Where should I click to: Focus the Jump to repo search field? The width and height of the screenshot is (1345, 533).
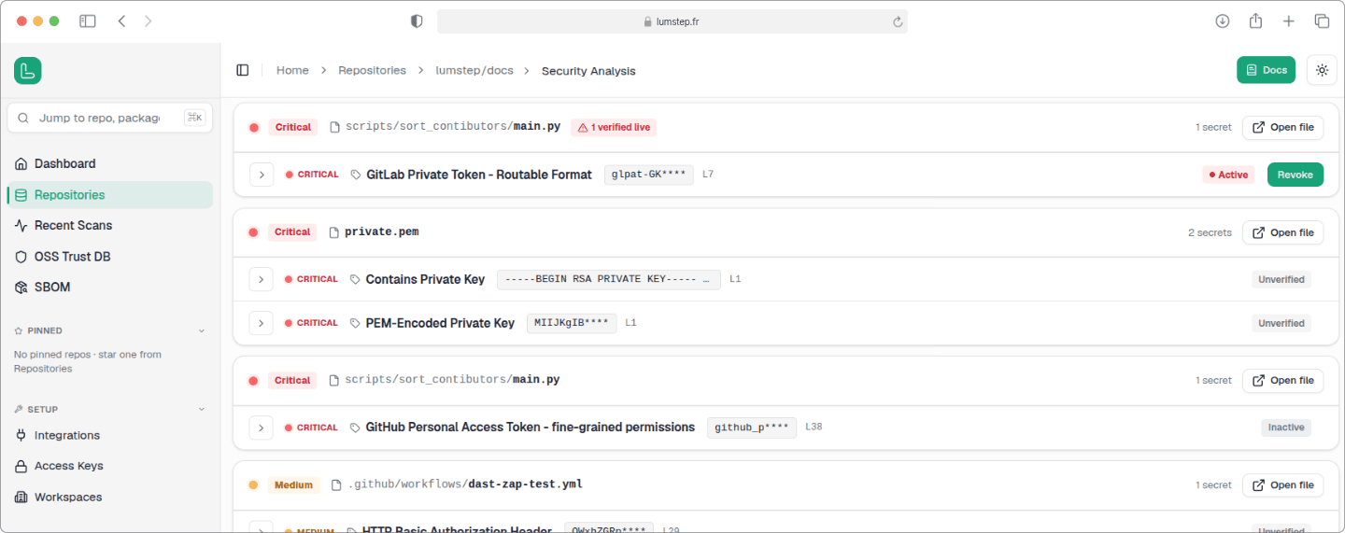[110, 118]
